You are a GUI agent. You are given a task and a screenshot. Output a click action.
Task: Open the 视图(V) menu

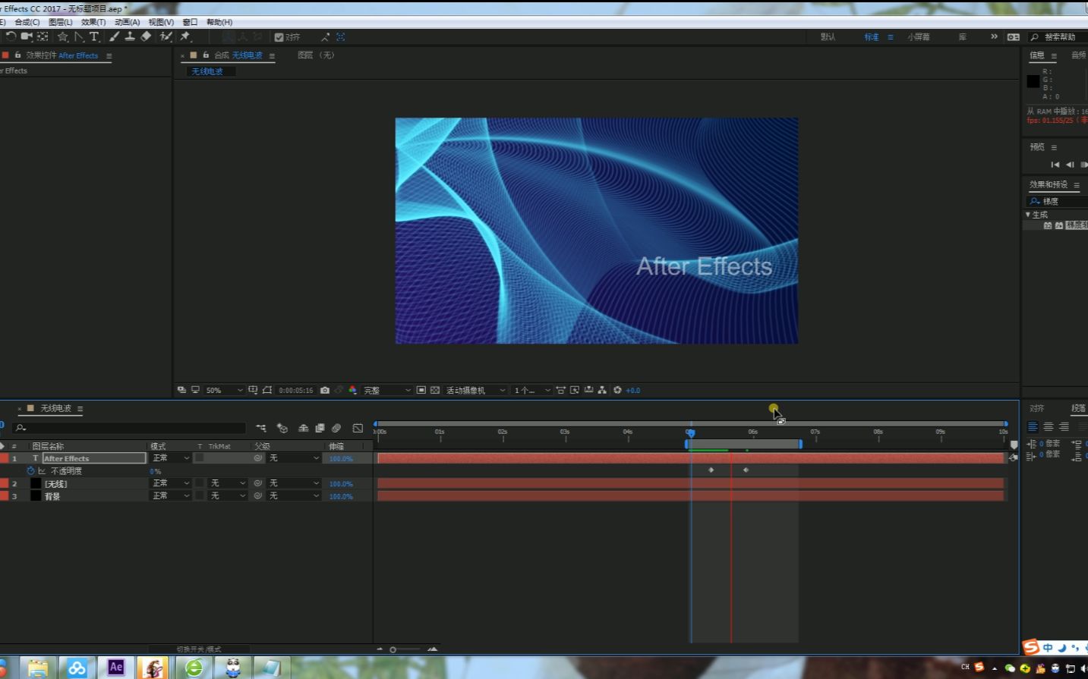161,22
